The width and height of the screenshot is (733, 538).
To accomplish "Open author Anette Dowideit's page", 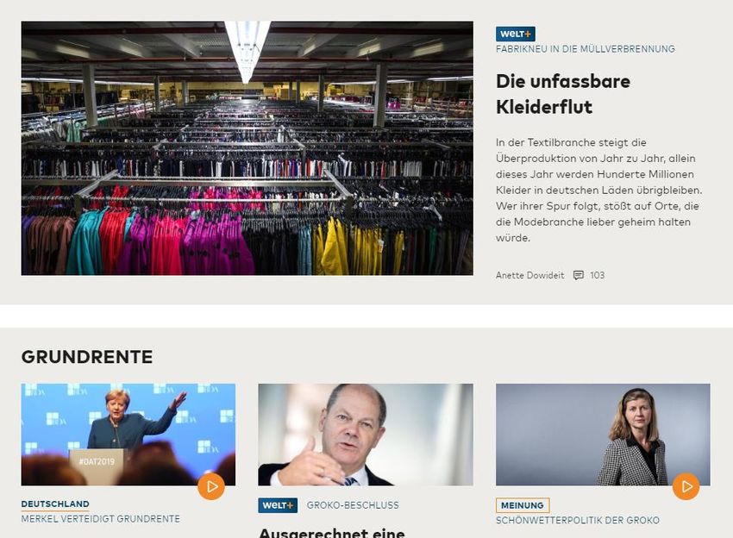I will click(529, 275).
